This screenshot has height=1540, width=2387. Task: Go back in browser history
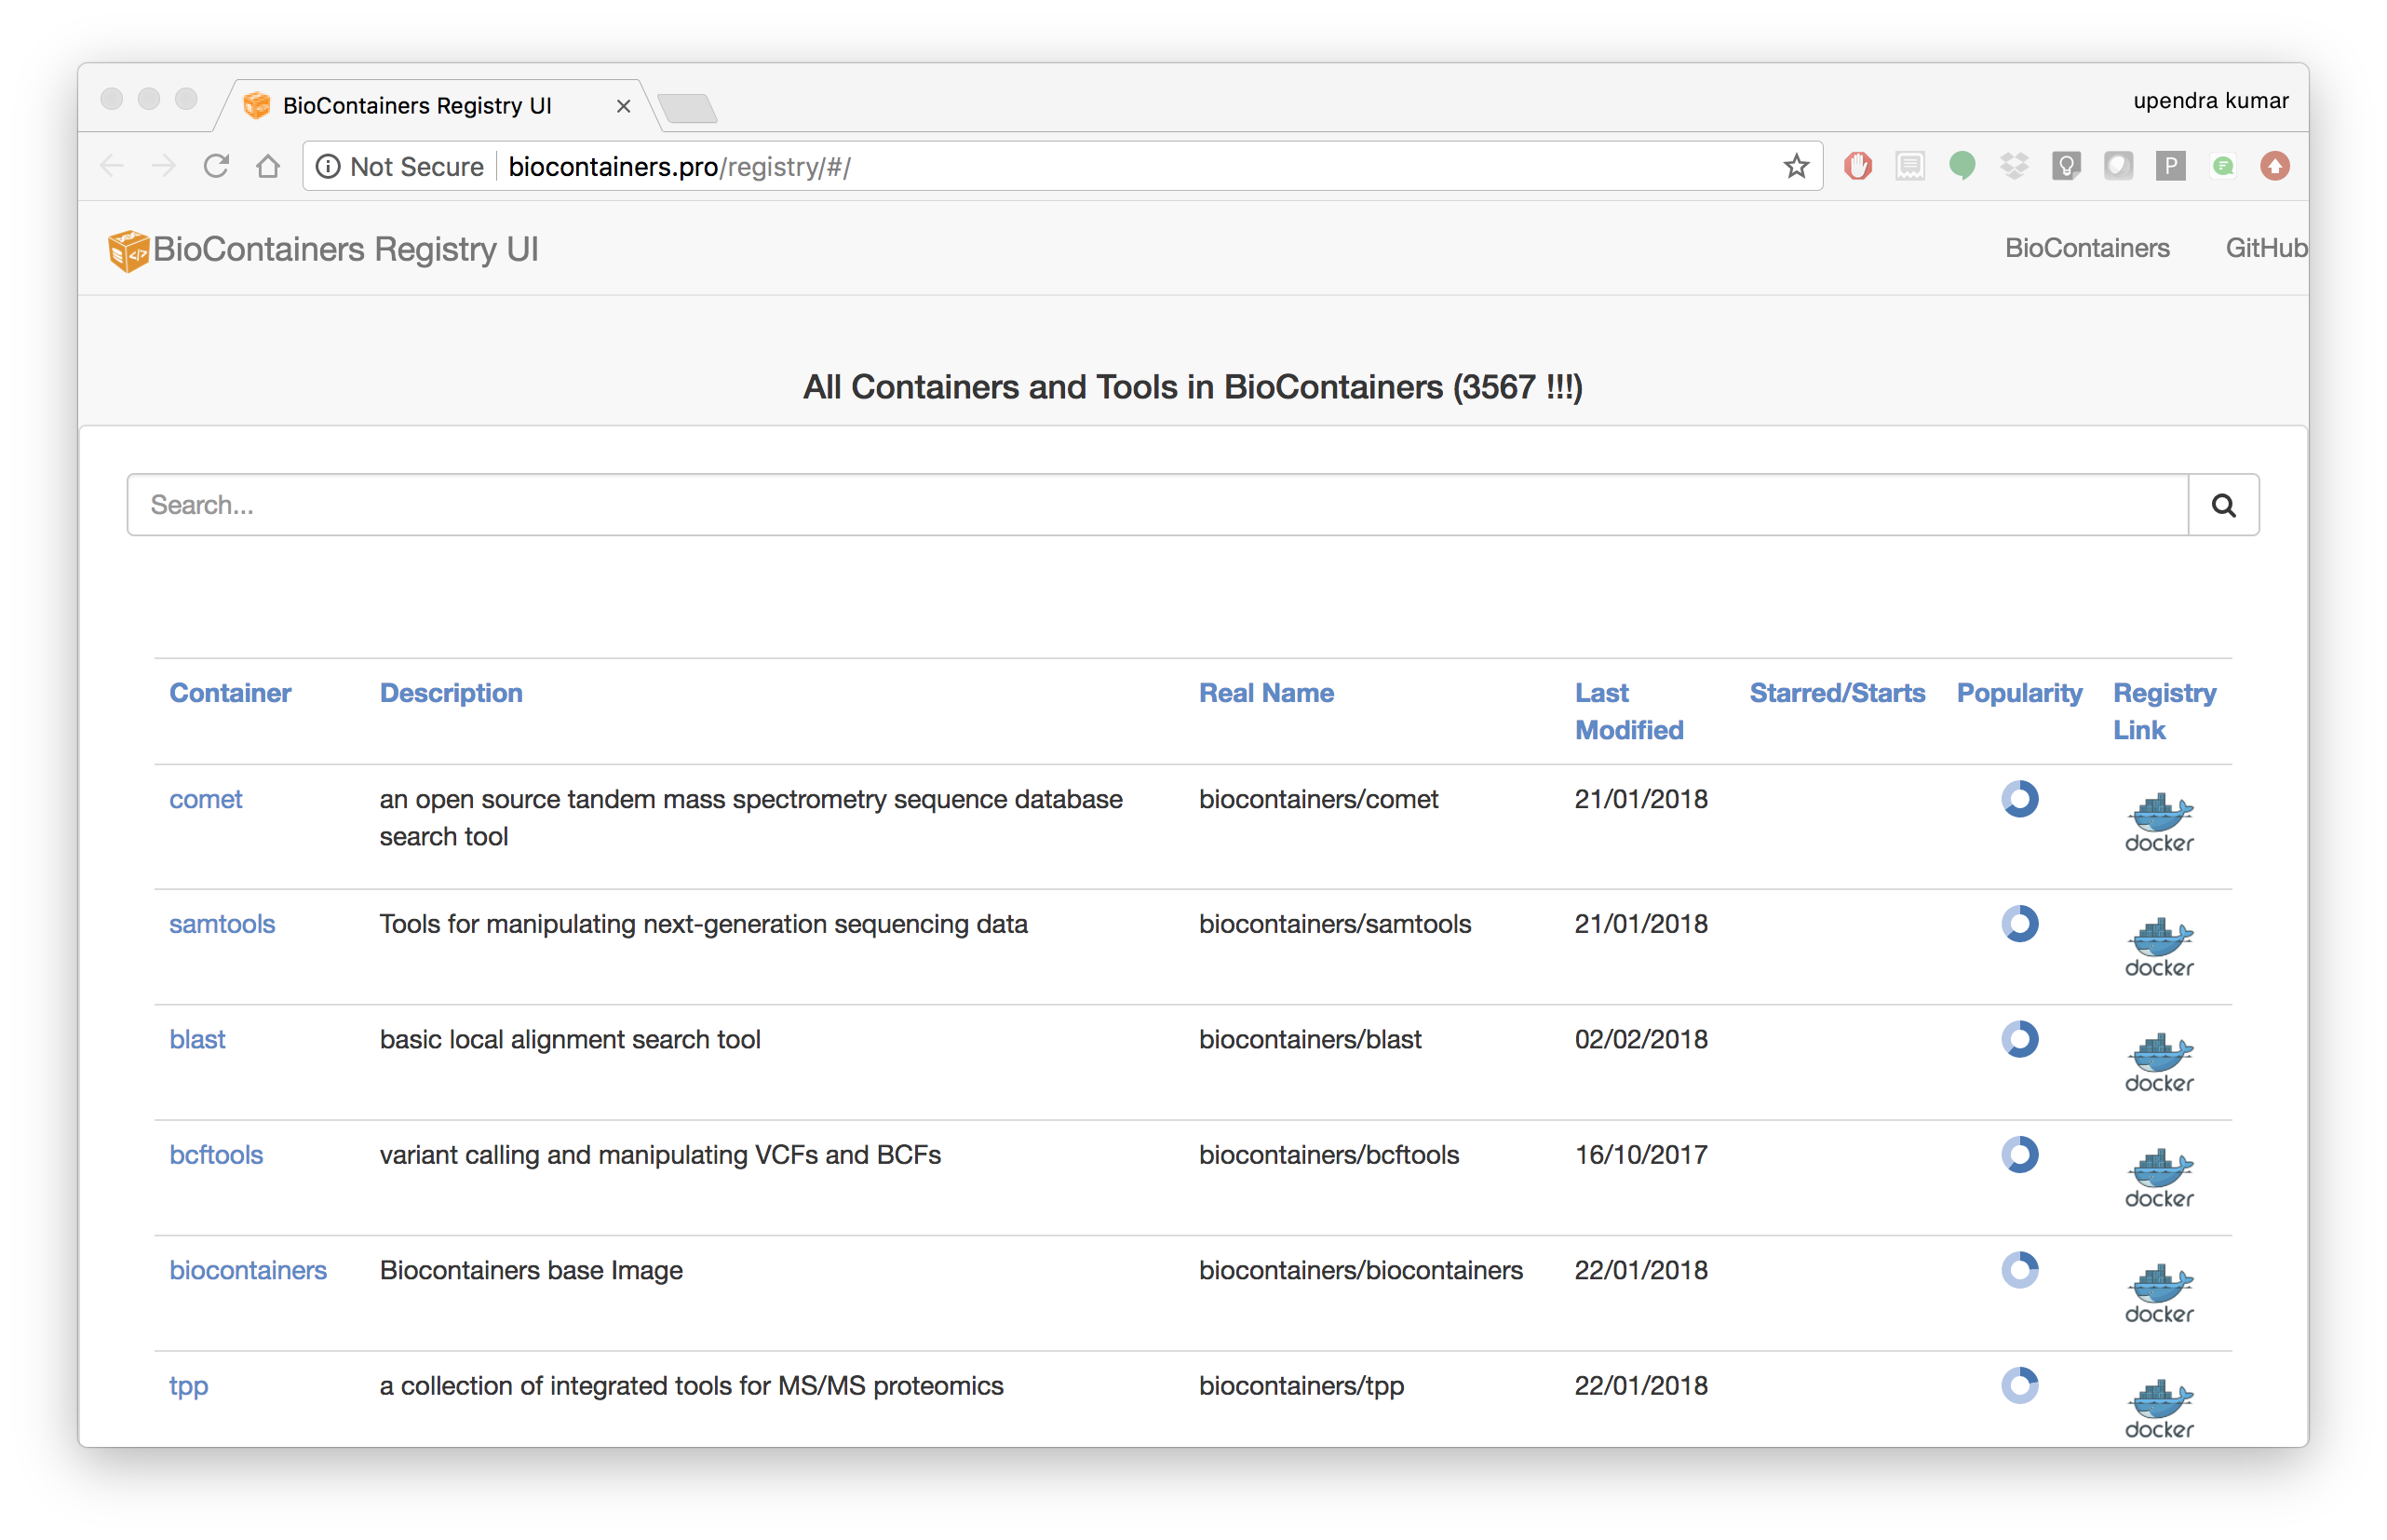click(112, 166)
